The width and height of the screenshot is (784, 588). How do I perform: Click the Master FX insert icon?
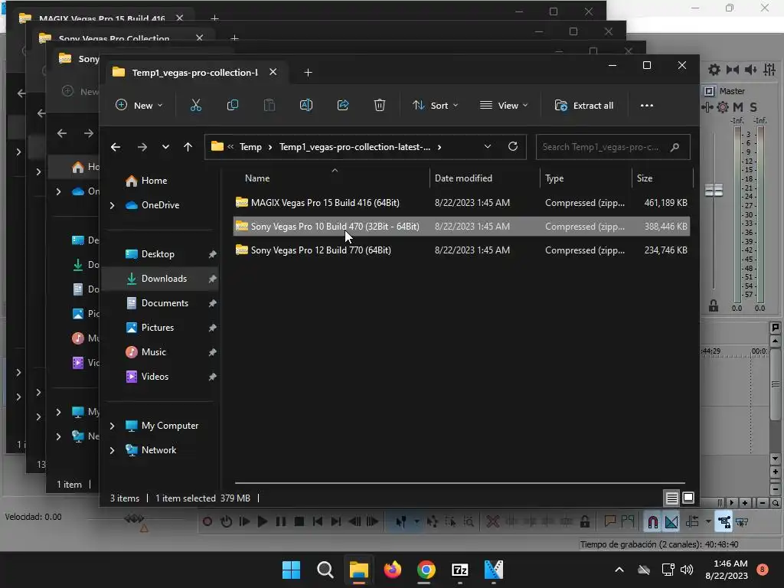coord(707,107)
